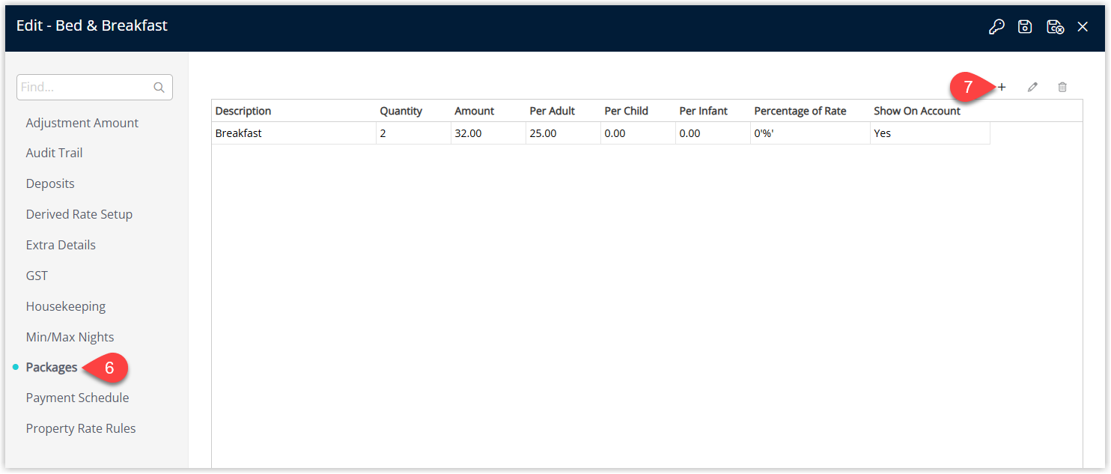Image resolution: width=1111 pixels, height=474 pixels.
Task: Click the Save icon in header
Action: coord(1025,27)
